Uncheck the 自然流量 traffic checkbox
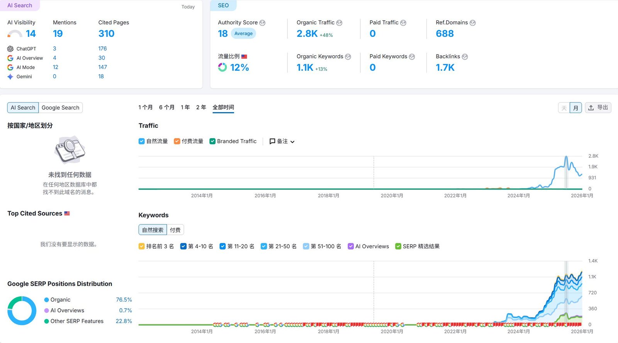 [141, 142]
